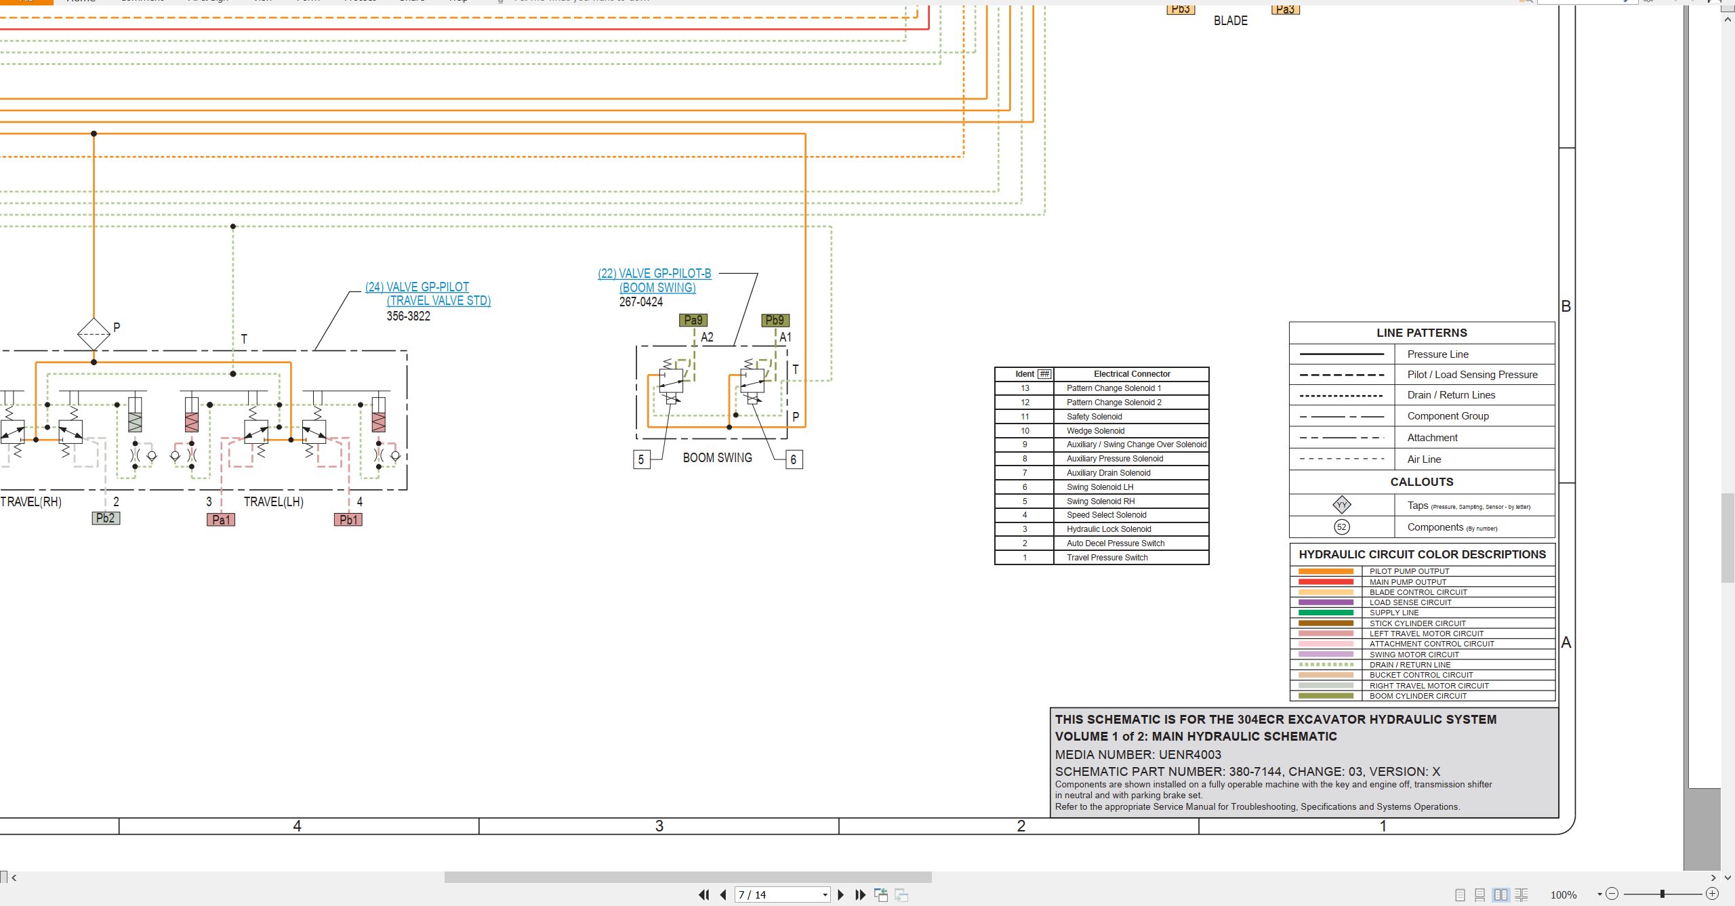Select the Hydraulic Lock Solenoid row
1735x906 pixels.
point(1101,529)
